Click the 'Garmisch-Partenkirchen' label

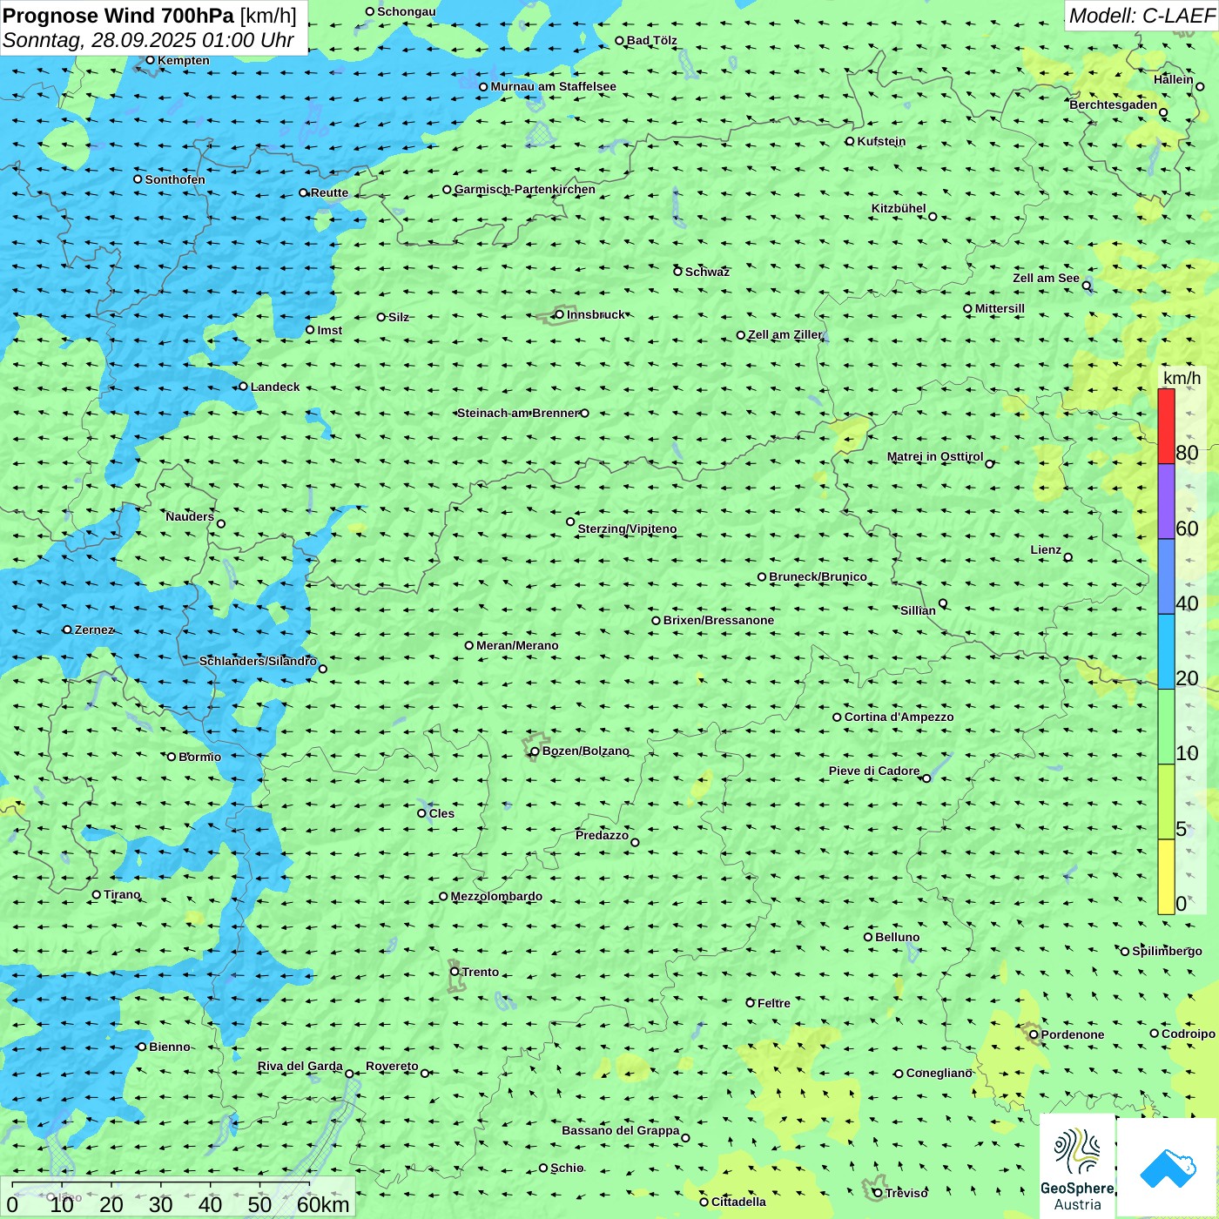(525, 189)
